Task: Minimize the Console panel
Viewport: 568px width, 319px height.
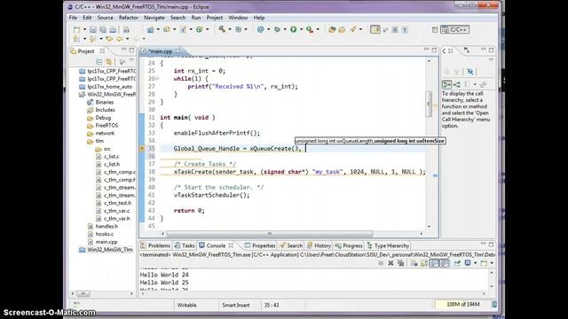Action: pos(483,245)
